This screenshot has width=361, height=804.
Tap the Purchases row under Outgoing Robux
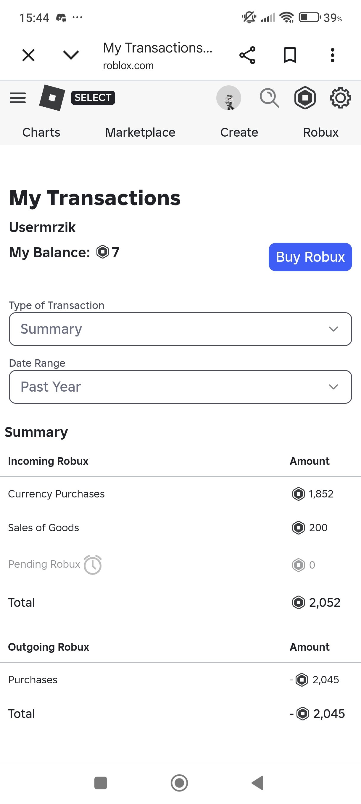(x=180, y=679)
